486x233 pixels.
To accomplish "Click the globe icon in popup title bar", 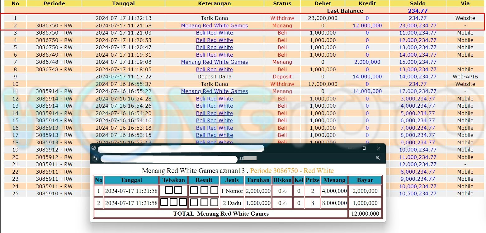I will click(x=94, y=148).
